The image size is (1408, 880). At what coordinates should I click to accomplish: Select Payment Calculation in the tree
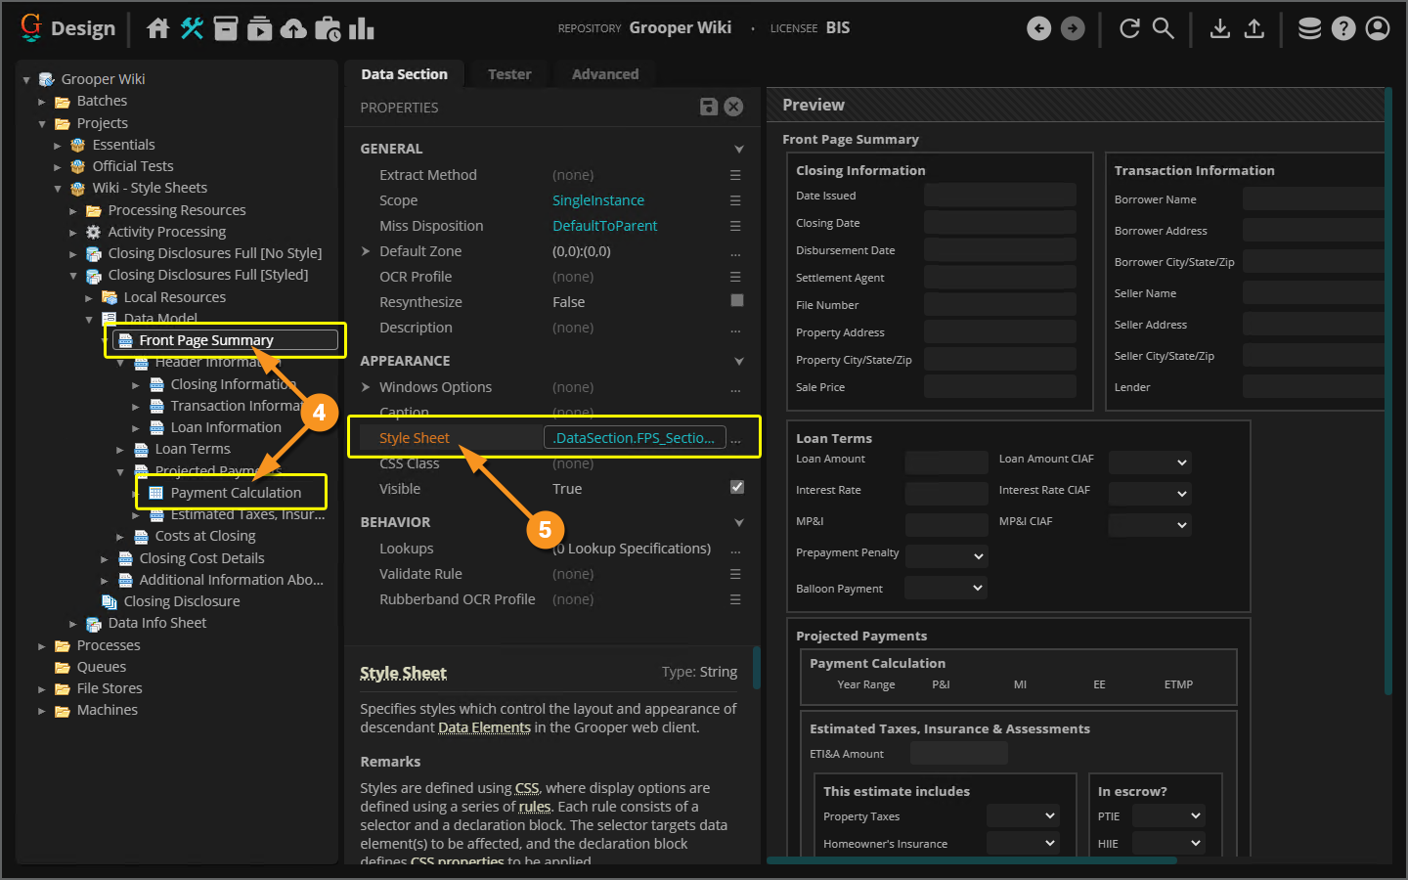pyautogui.click(x=236, y=493)
